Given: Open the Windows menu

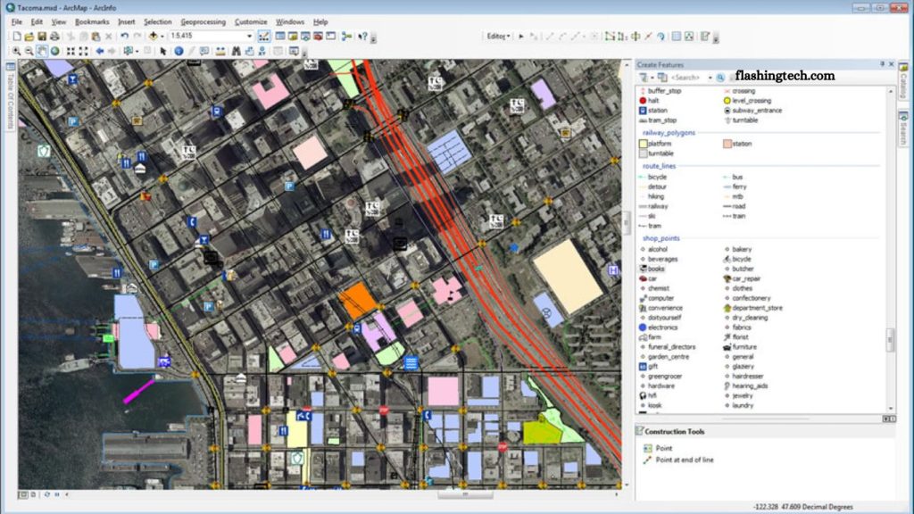Looking at the screenshot, I should pos(290,21).
